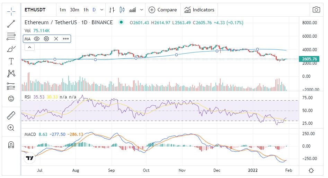
Task: Click the current price label 2605.76
Action: click(x=309, y=59)
